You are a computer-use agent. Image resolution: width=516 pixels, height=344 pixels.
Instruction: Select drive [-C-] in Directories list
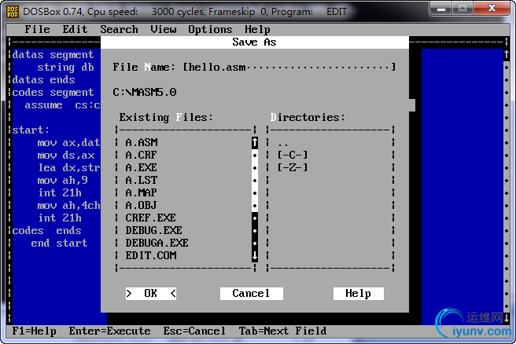pos(293,155)
